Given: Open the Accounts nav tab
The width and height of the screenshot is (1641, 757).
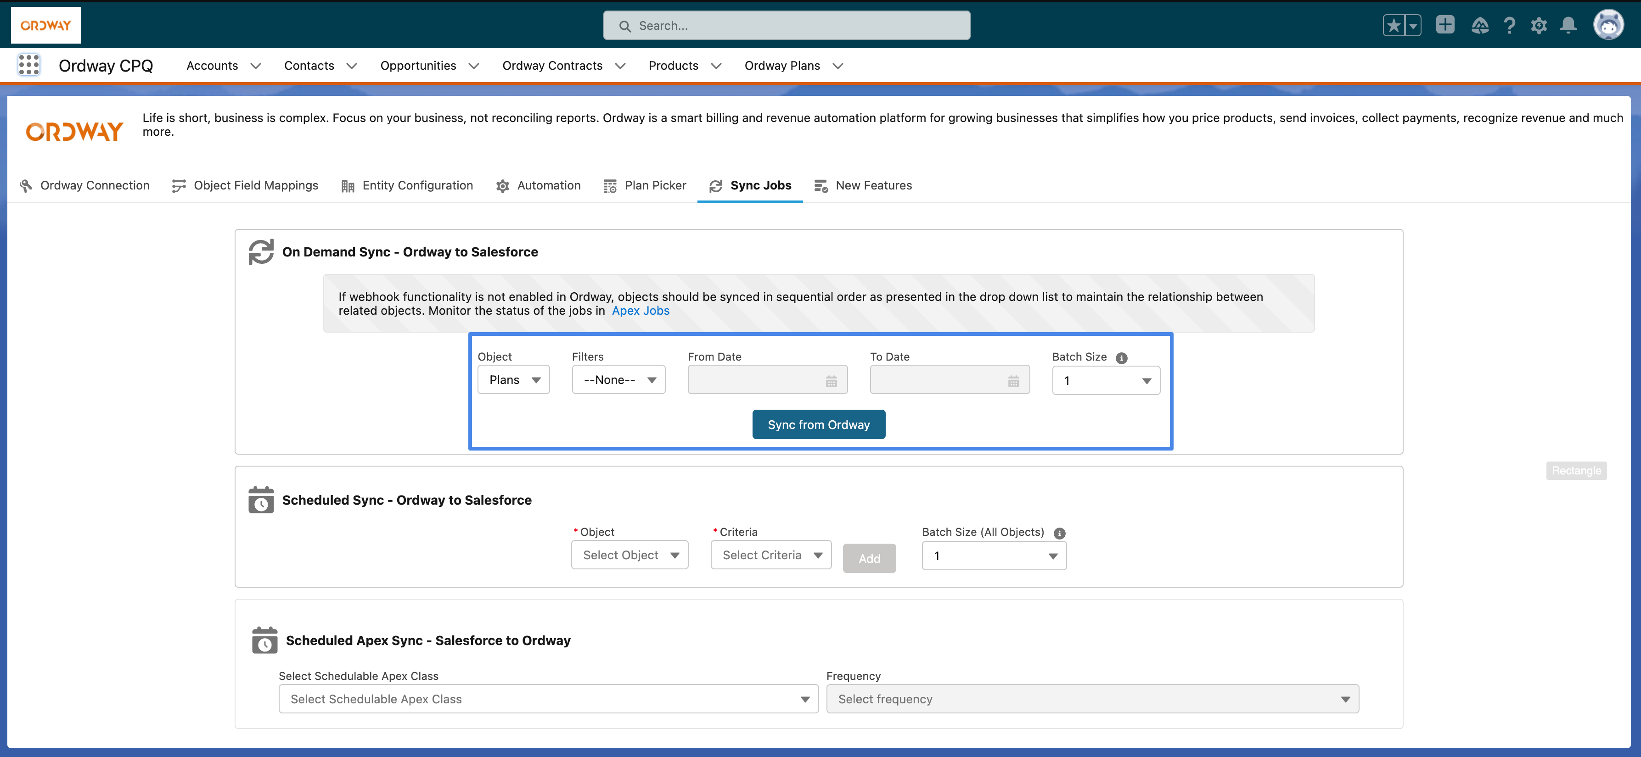Looking at the screenshot, I should [212, 66].
